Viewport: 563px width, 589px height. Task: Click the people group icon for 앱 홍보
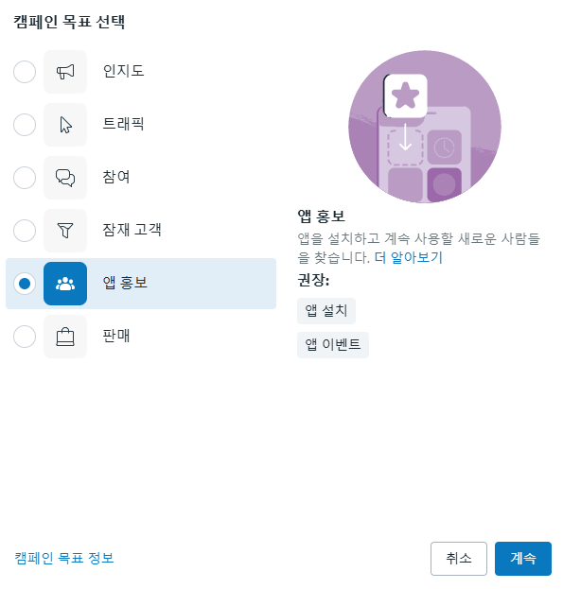tap(65, 284)
